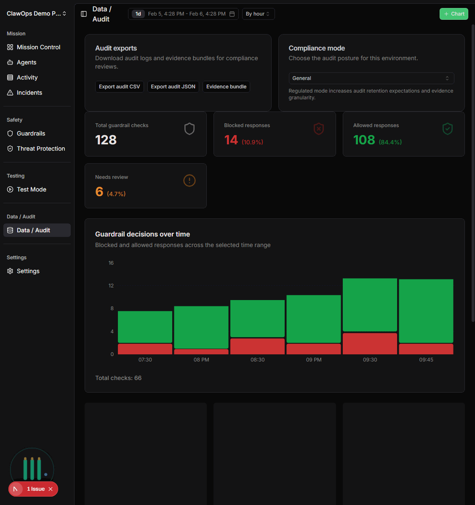Dismiss the 1 Issue alert with the X
This screenshot has height=505, width=475.
(x=50, y=489)
